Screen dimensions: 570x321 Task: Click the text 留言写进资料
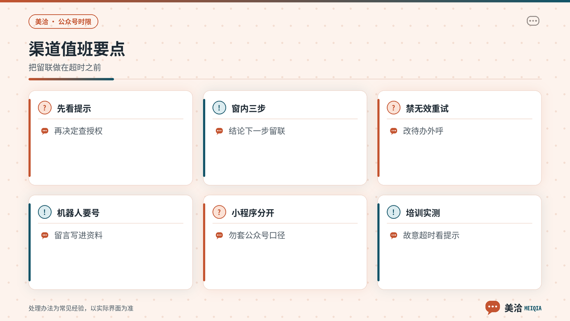click(x=78, y=235)
